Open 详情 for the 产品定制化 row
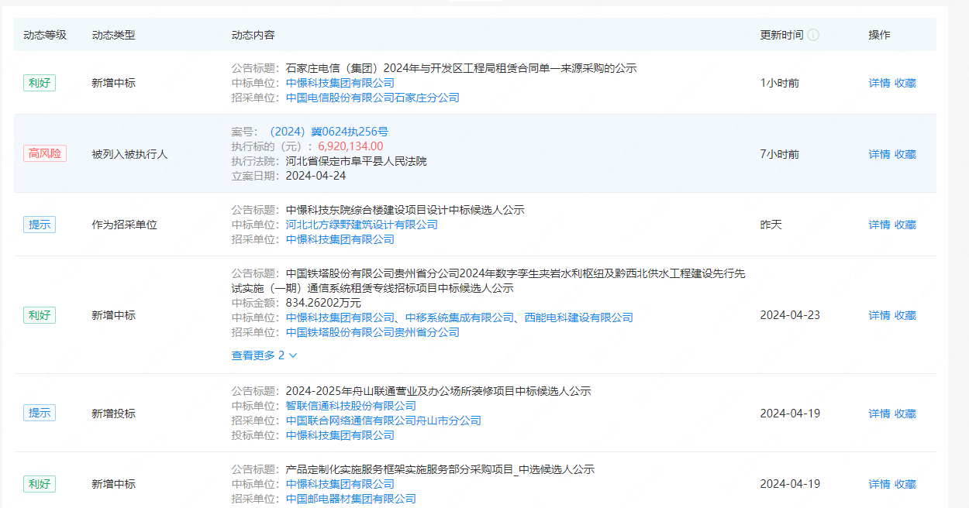Viewport: 969px width, 508px height. coord(879,484)
